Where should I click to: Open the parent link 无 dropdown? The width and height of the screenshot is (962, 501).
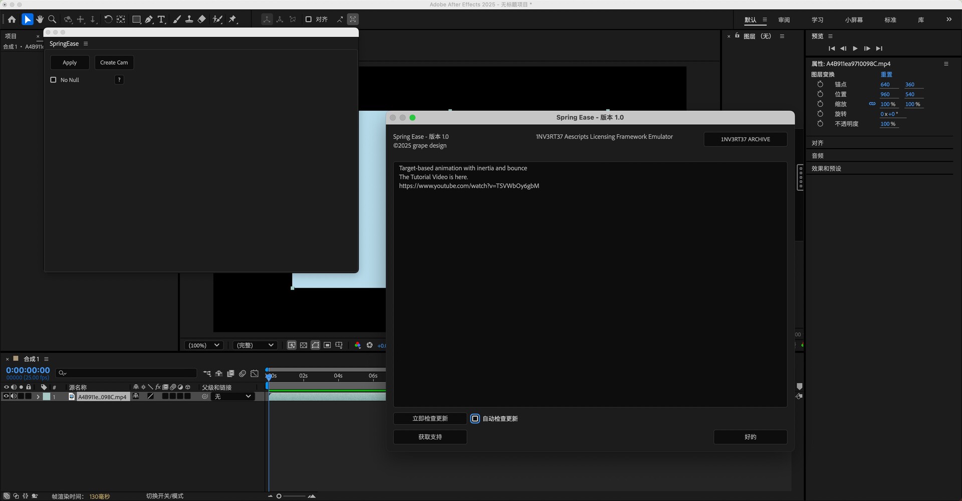pos(232,396)
